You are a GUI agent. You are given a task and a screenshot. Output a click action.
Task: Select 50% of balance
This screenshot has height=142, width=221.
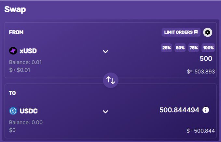tap(180, 48)
